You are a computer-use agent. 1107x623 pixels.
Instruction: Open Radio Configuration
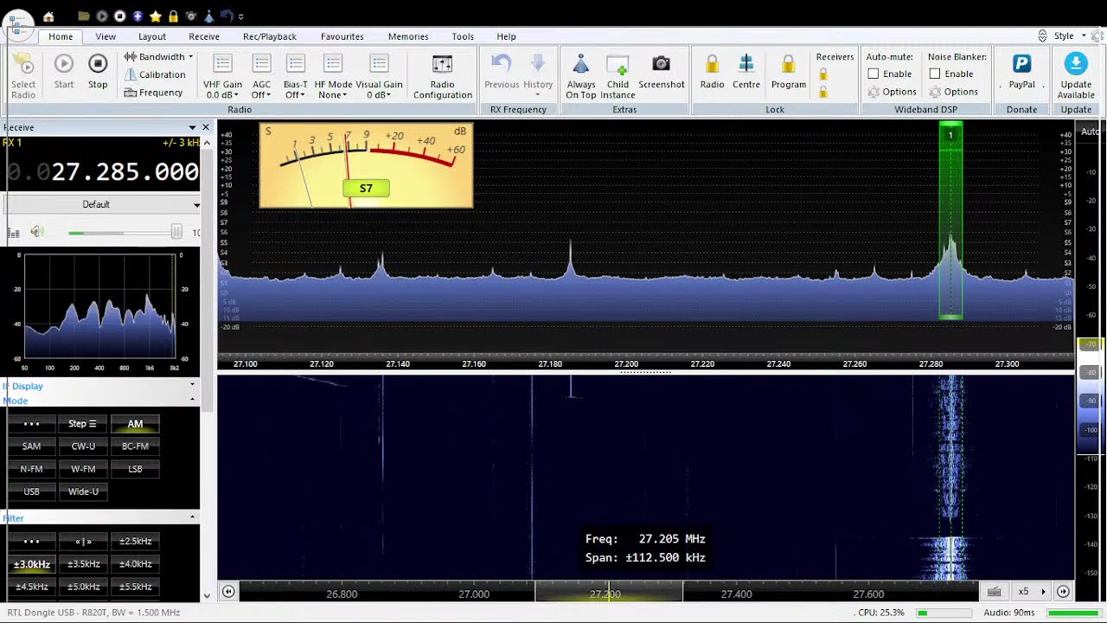pyautogui.click(x=442, y=77)
